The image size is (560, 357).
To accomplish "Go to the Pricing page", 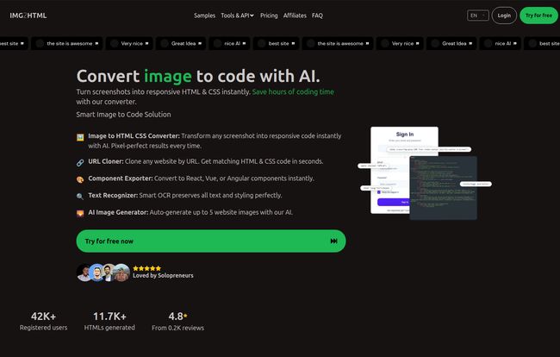I will coord(269,16).
